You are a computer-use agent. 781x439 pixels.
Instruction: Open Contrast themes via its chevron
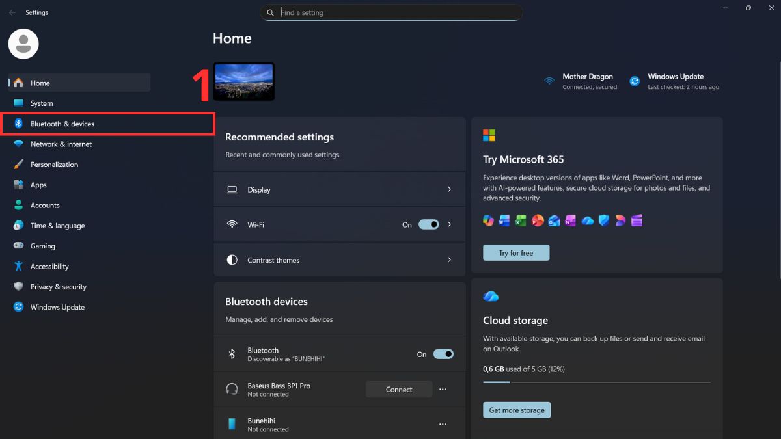tap(448, 259)
